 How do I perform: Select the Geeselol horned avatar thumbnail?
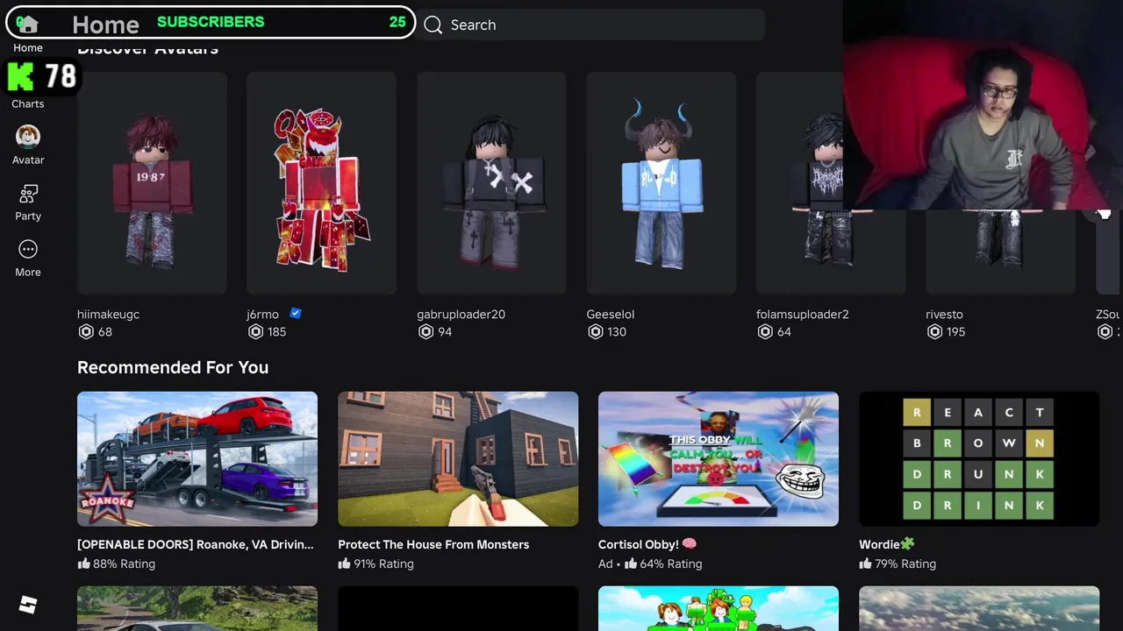pos(661,183)
